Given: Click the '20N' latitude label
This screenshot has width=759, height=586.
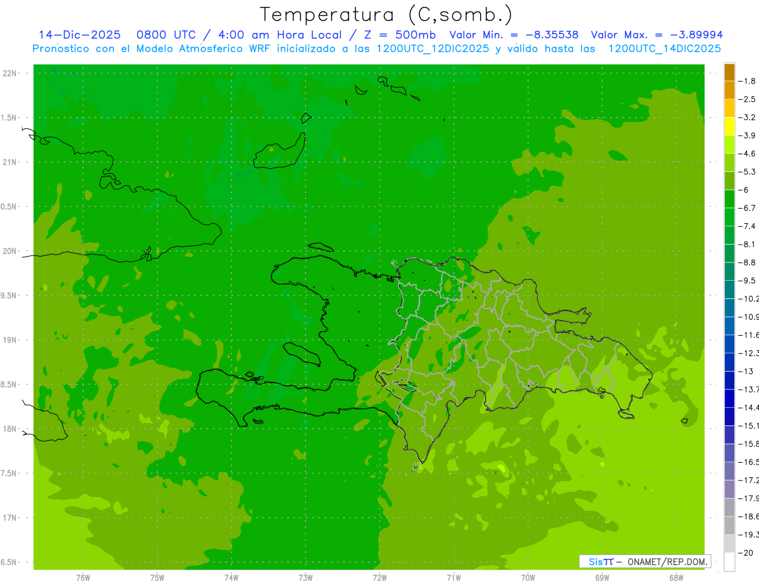Looking at the screenshot, I should pyautogui.click(x=10, y=251).
